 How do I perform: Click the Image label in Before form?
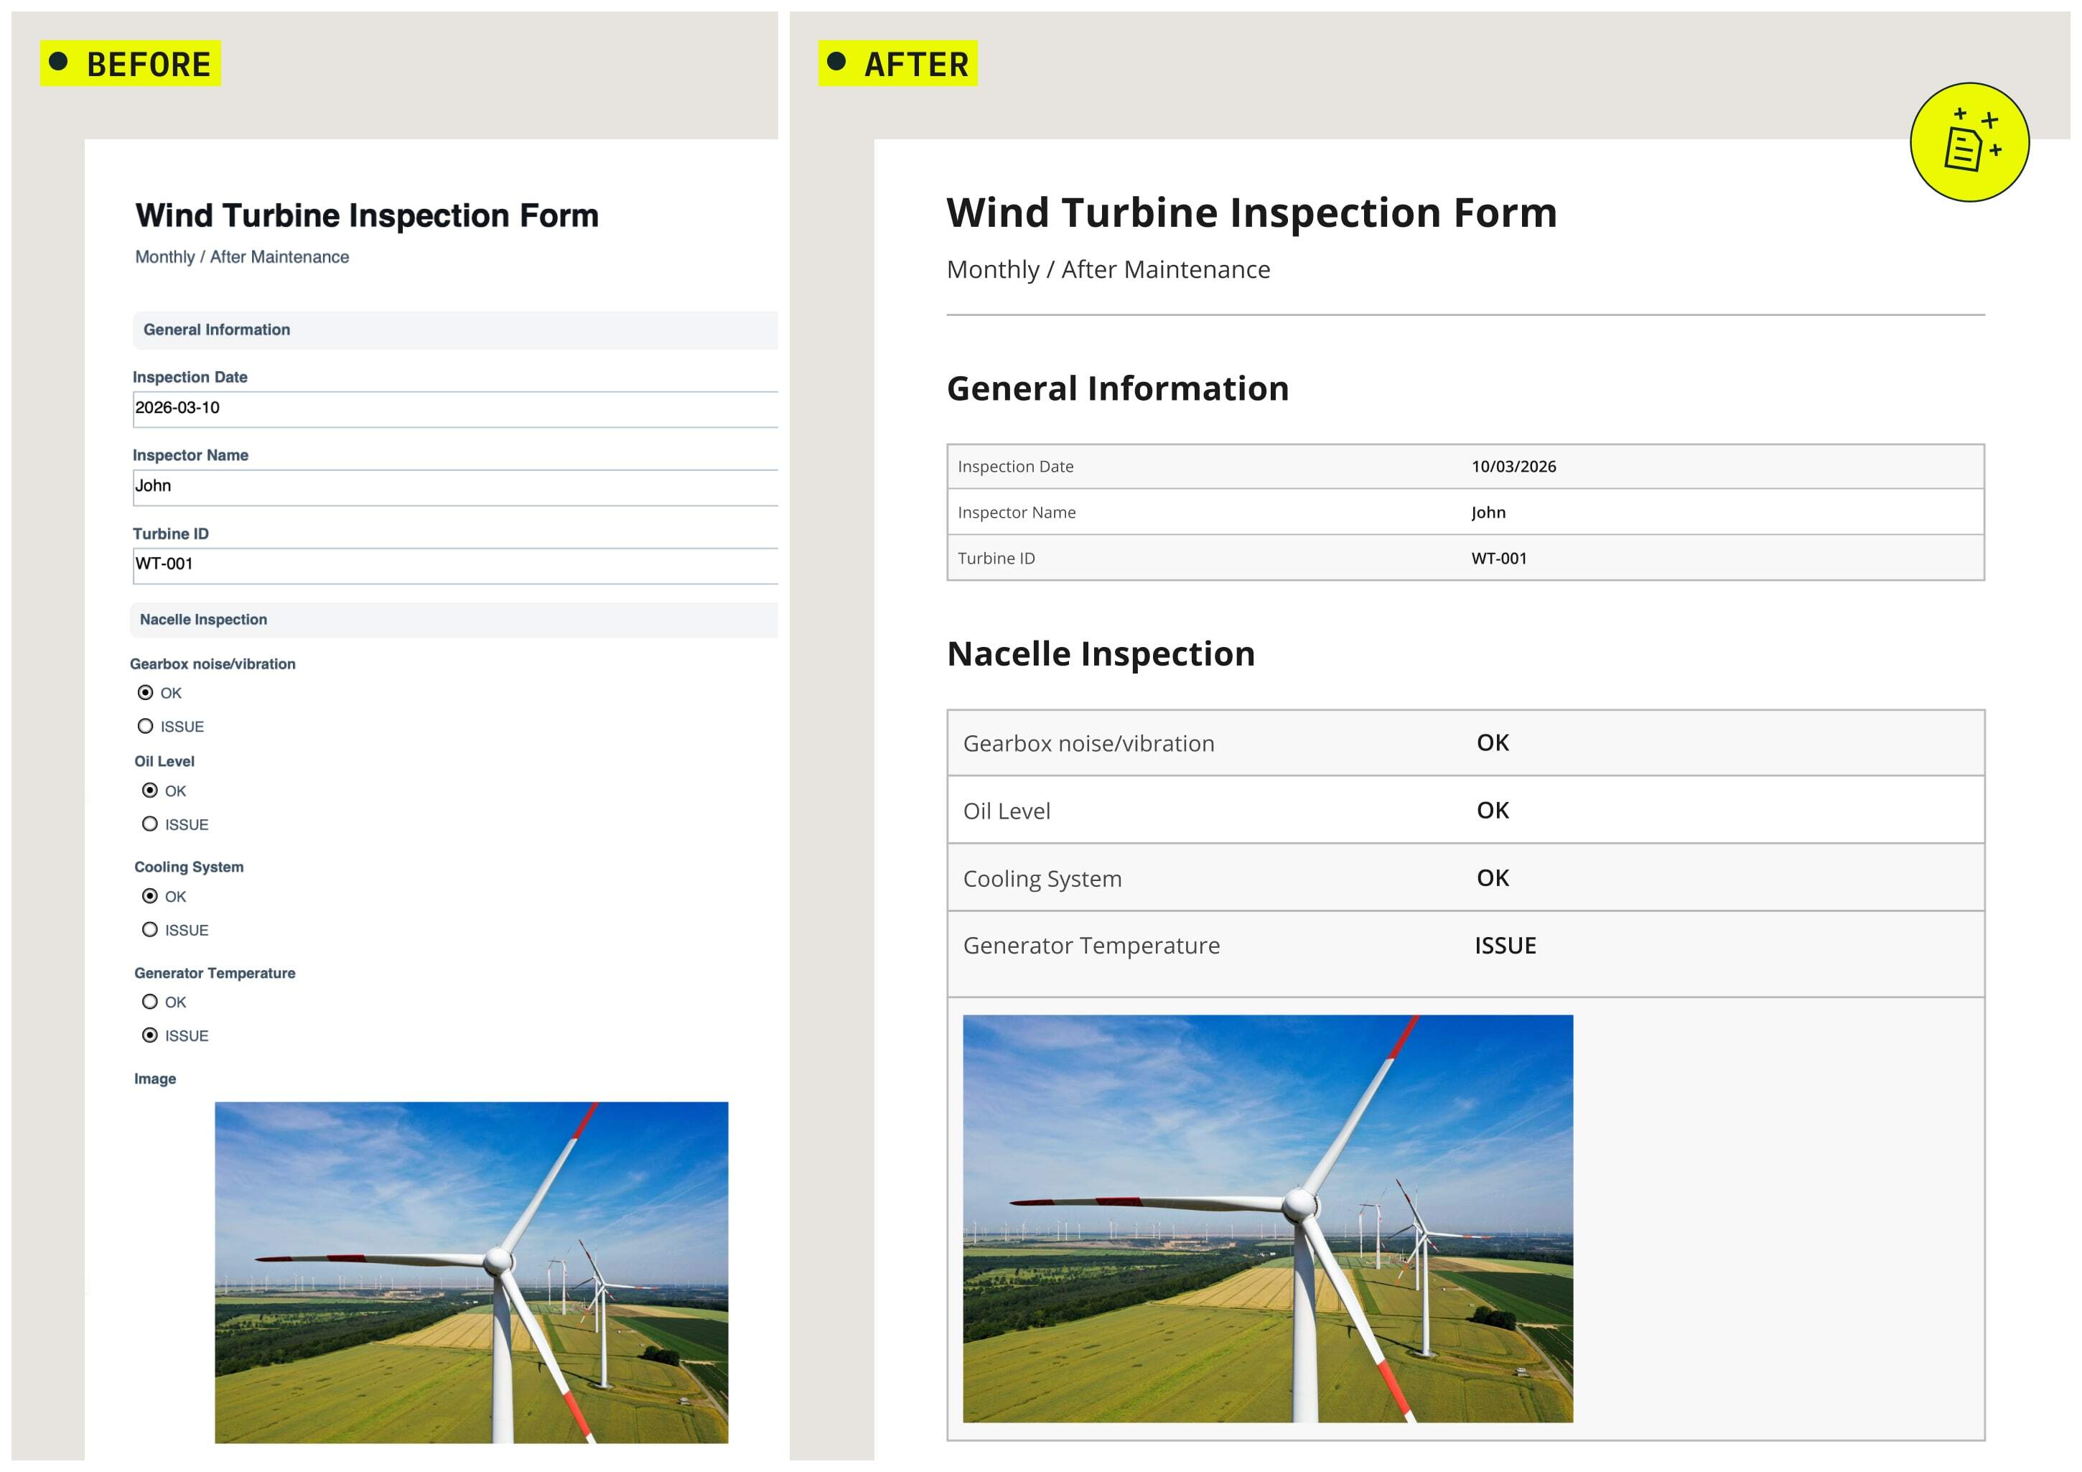click(x=155, y=1079)
